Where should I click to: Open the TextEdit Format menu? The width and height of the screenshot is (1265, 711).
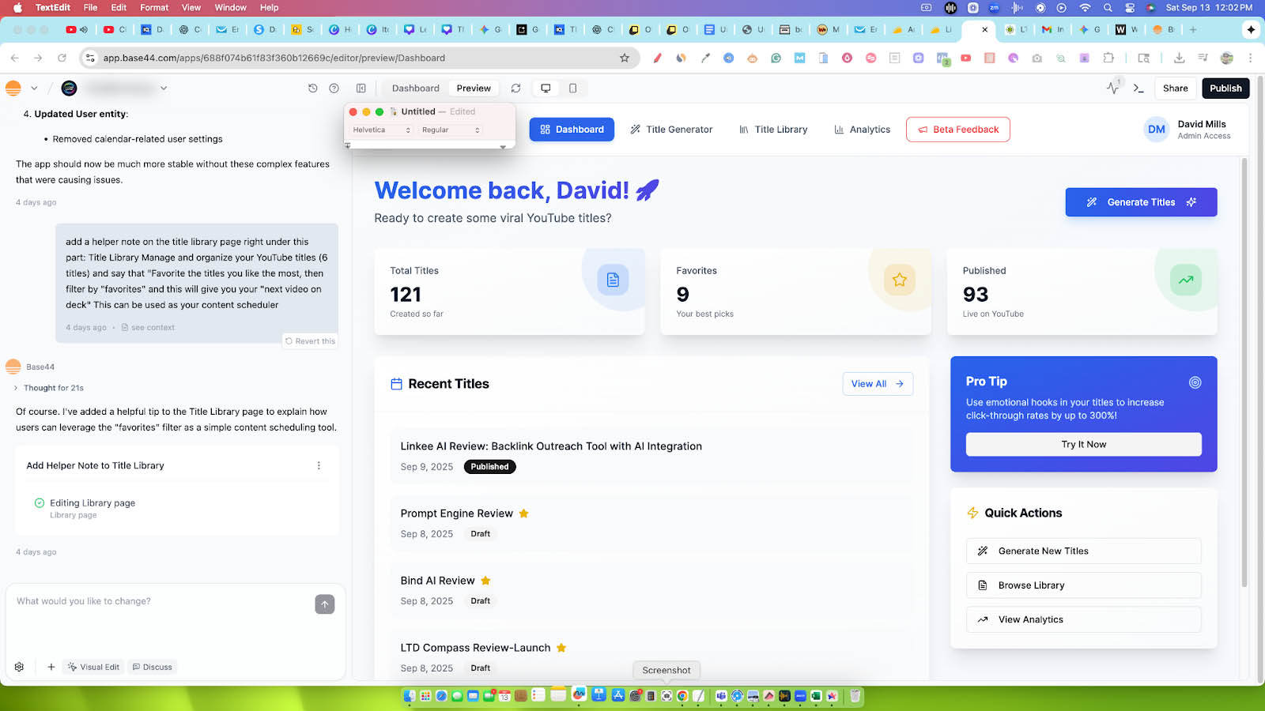pyautogui.click(x=154, y=8)
